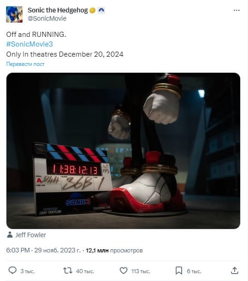
Task: Like the post with the heart icon
Action: 124,270
